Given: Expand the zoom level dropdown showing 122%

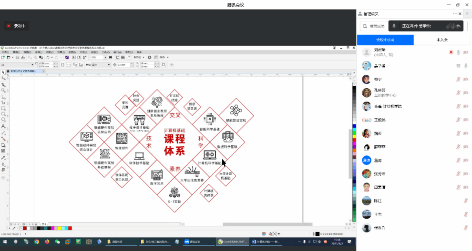Looking at the screenshot, I should pyautogui.click(x=105, y=57).
